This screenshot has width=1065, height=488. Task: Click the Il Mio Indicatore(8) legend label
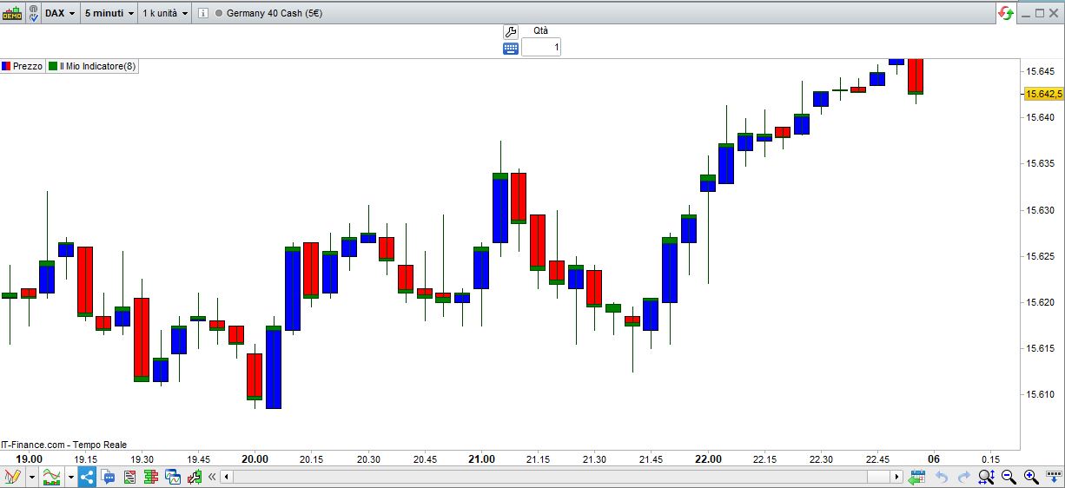97,66
